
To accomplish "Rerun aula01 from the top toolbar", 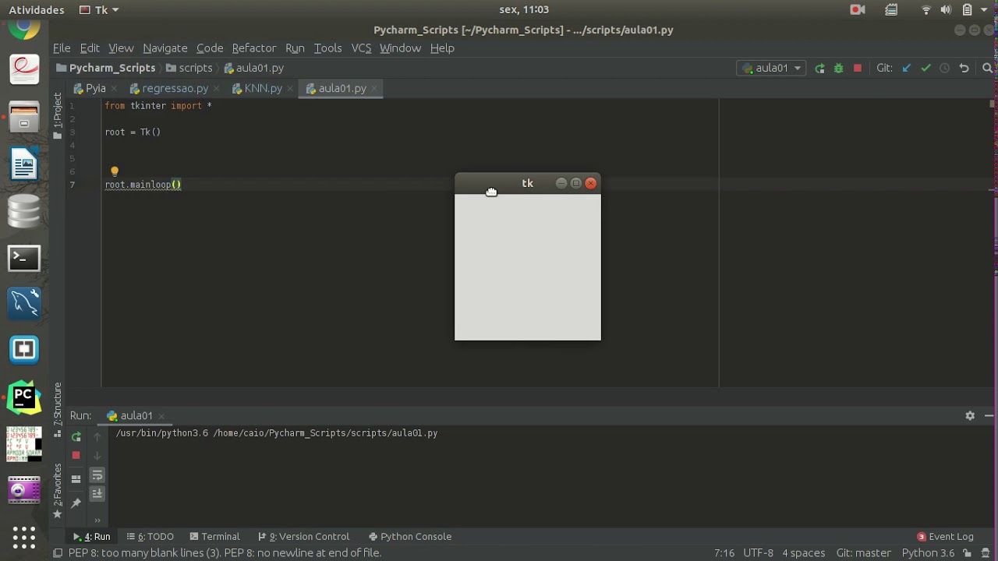I will coord(819,69).
